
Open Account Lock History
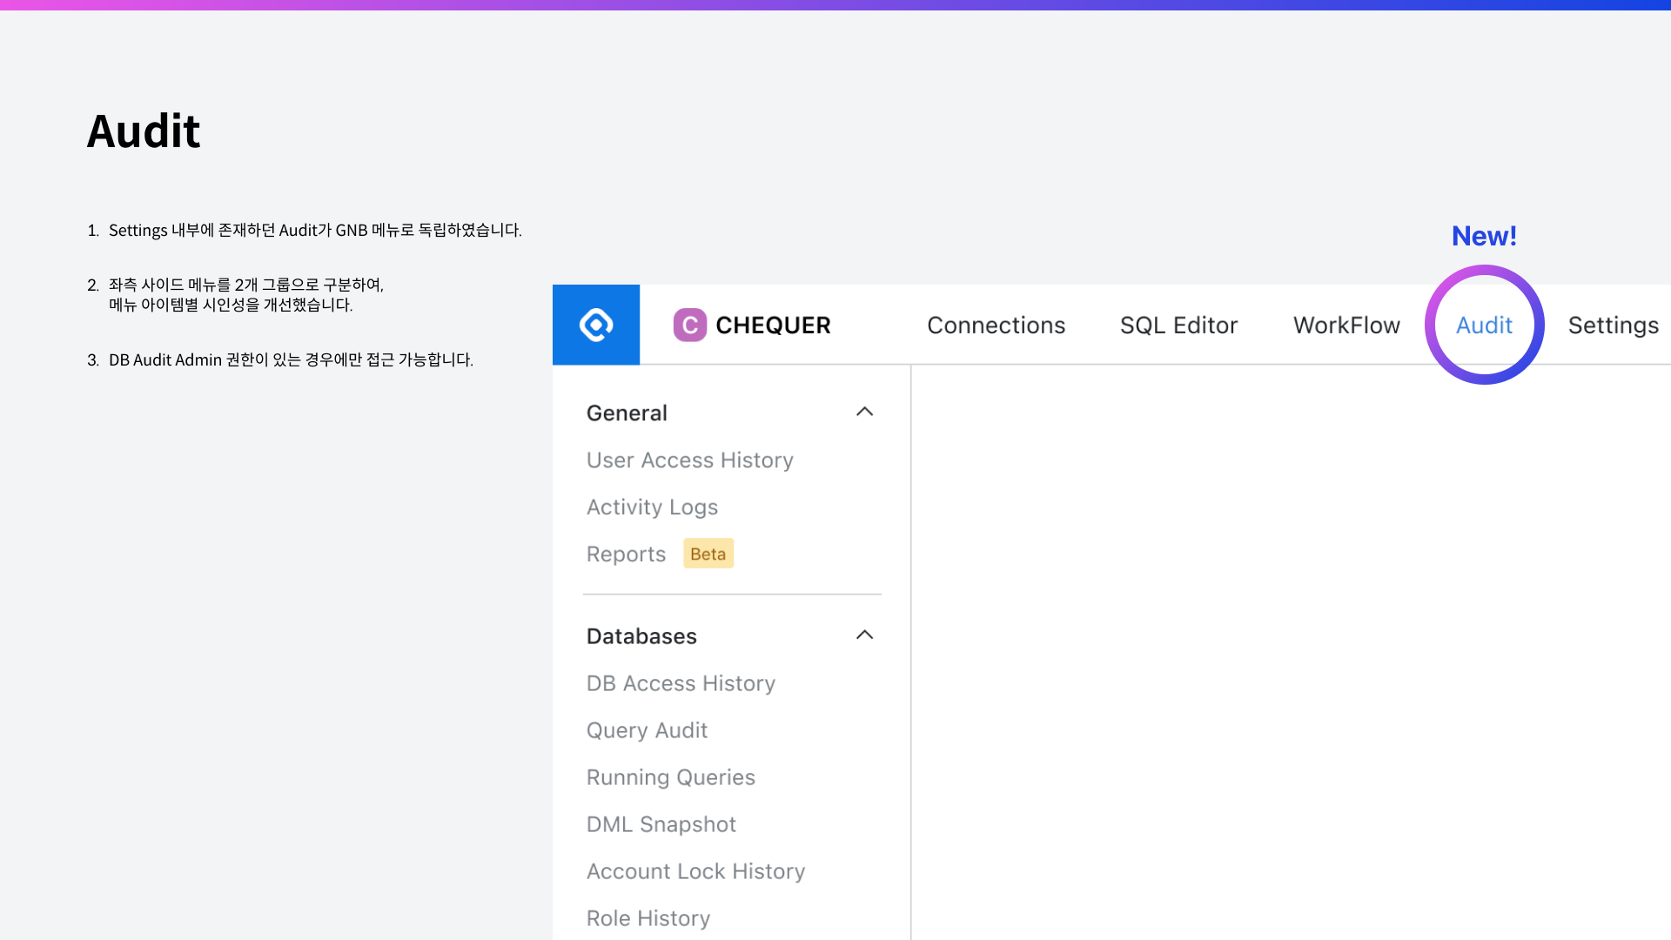coord(695,871)
